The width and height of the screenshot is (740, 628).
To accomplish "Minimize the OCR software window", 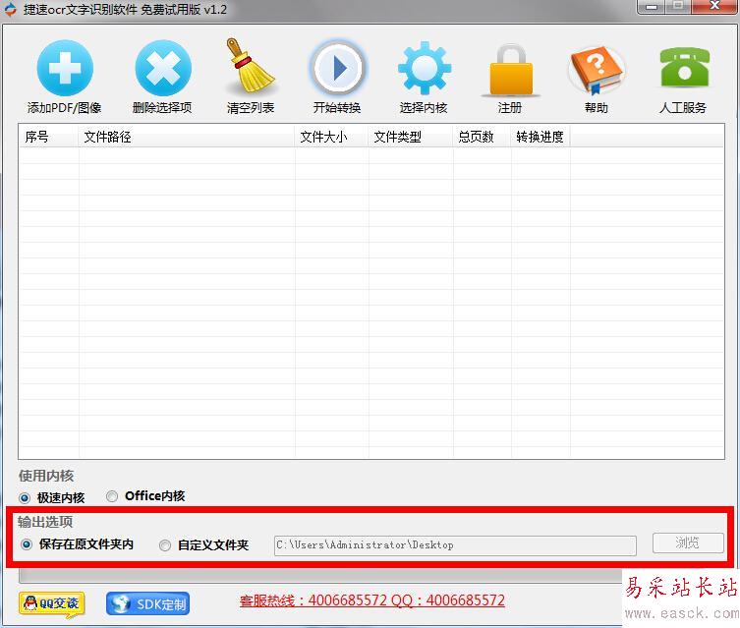I will click(x=652, y=7).
